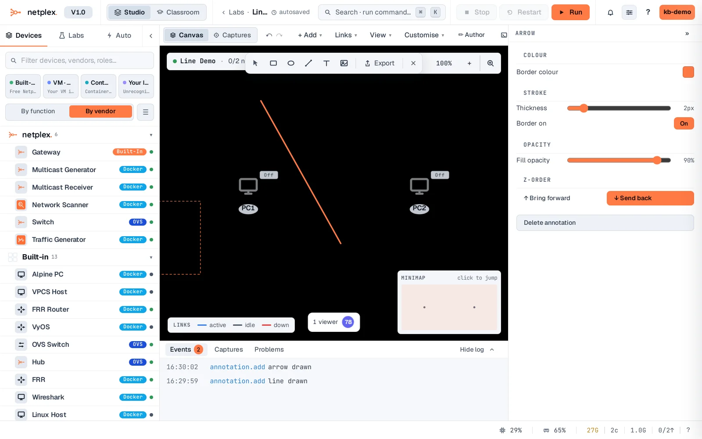Collapse the netplex vendor group
The height and width of the screenshot is (439, 702).
click(x=151, y=135)
